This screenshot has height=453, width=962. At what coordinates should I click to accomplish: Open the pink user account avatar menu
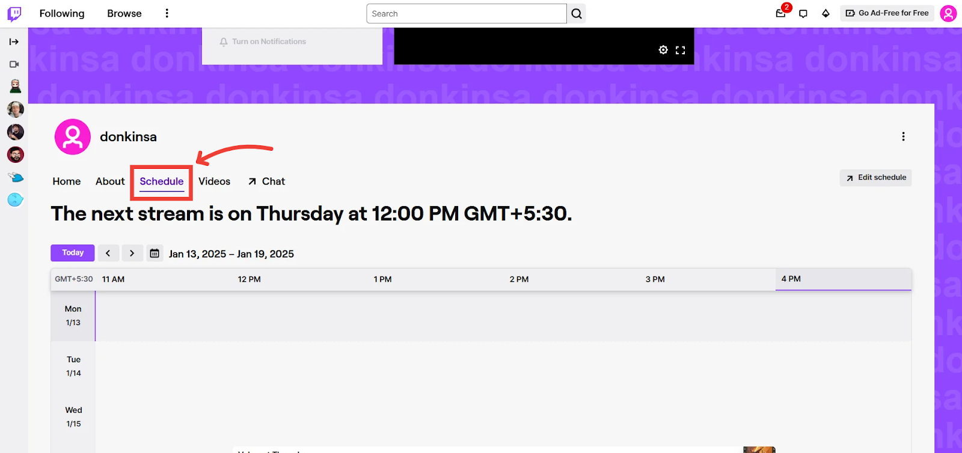click(948, 13)
